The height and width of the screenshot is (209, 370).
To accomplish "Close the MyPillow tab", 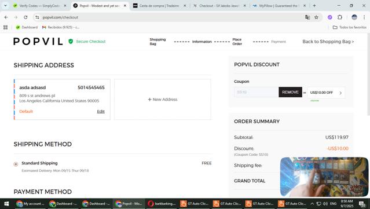I will tap(305, 6).
